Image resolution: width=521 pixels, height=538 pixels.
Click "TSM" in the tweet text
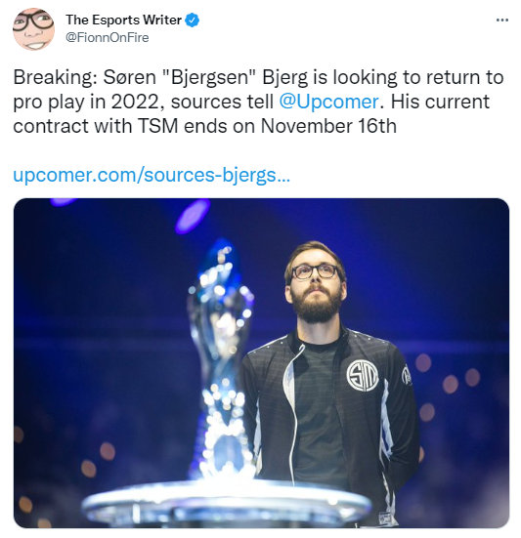pos(158,126)
